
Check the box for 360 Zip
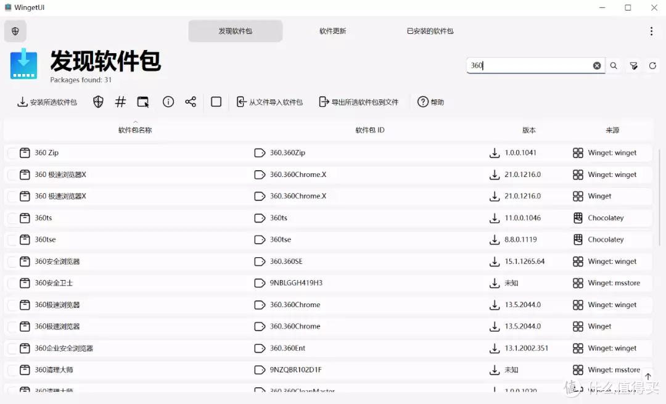point(12,153)
